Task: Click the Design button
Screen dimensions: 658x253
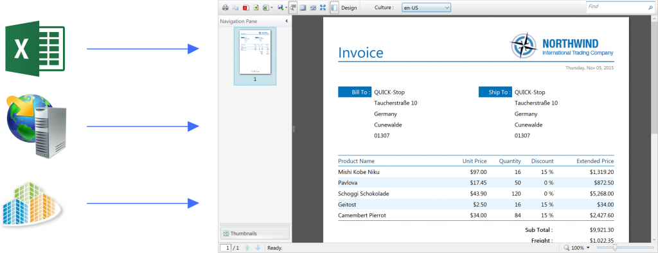Action: [x=349, y=8]
